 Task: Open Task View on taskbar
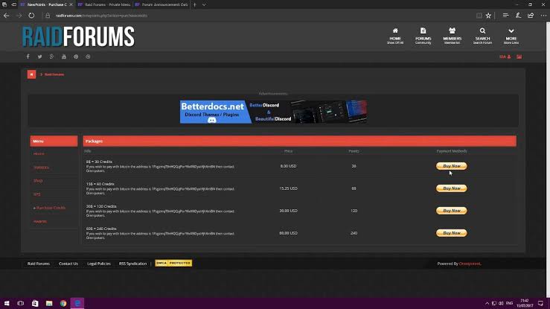[x=20, y=303]
